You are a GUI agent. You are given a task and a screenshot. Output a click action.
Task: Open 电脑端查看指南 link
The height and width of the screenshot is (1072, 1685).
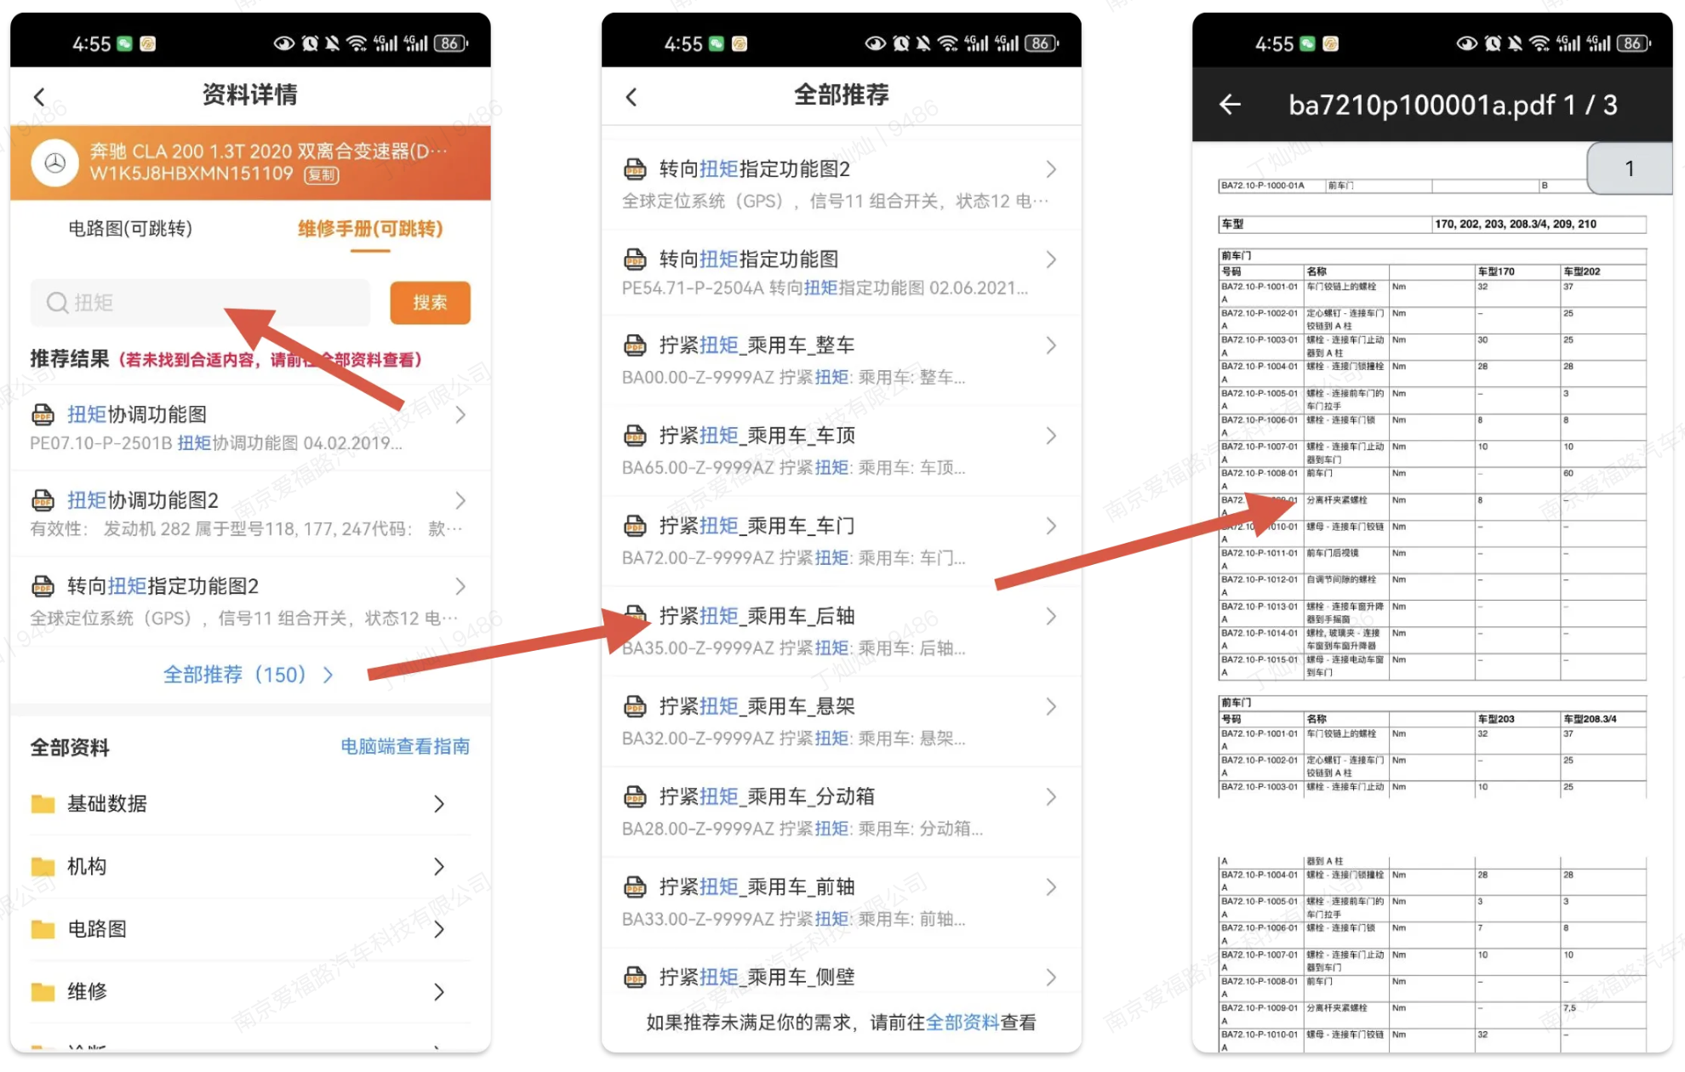(405, 746)
